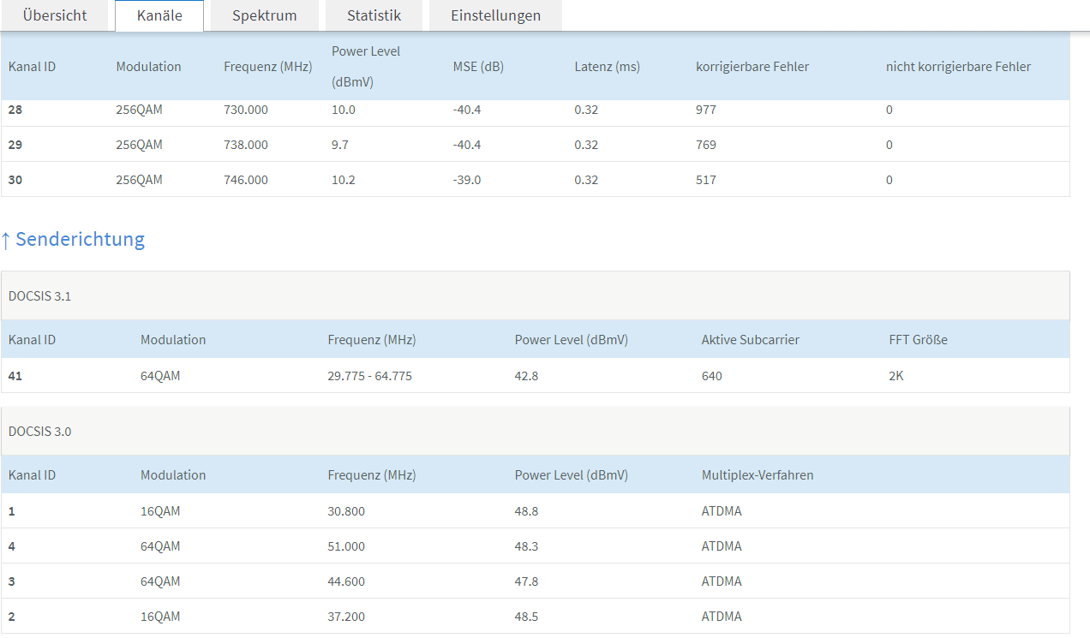Select upstream channel ID 3

pos(12,581)
